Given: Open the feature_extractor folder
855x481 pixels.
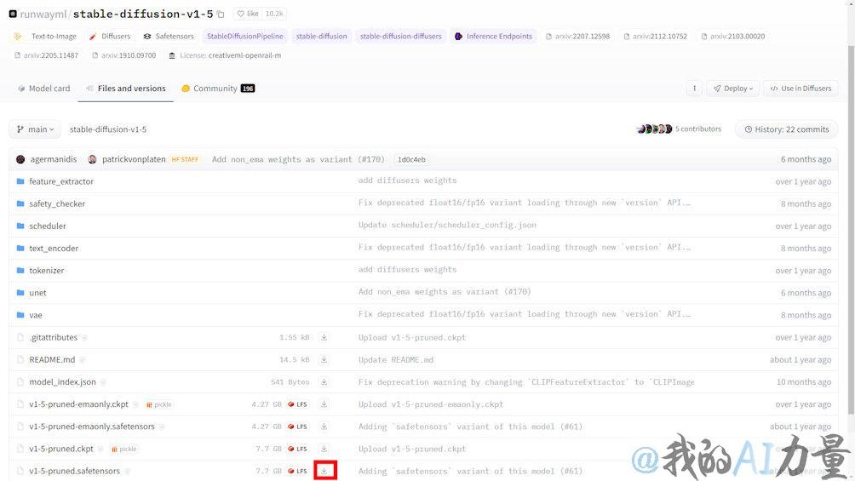Looking at the screenshot, I should [x=61, y=181].
